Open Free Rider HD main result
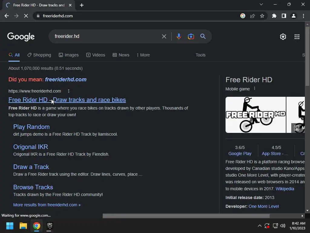This screenshot has height=233, width=310. pos(67,100)
